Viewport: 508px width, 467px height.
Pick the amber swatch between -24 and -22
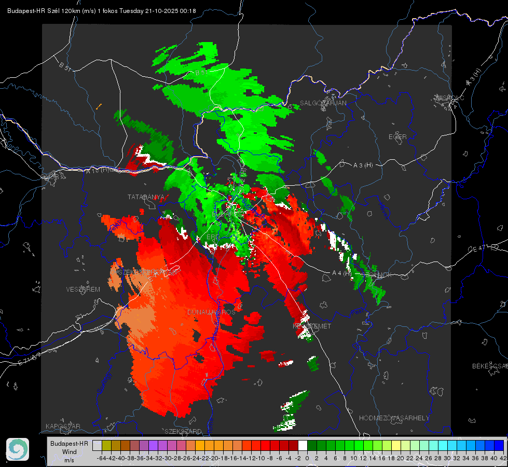click(200, 445)
